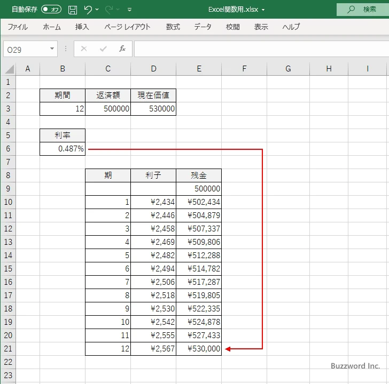Select cell showing ¥524,878
The image size is (389, 384).
click(199, 322)
